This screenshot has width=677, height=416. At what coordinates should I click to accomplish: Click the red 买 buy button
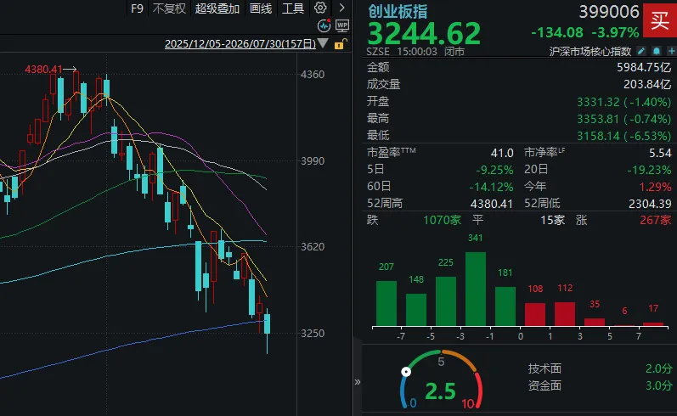pos(660,20)
